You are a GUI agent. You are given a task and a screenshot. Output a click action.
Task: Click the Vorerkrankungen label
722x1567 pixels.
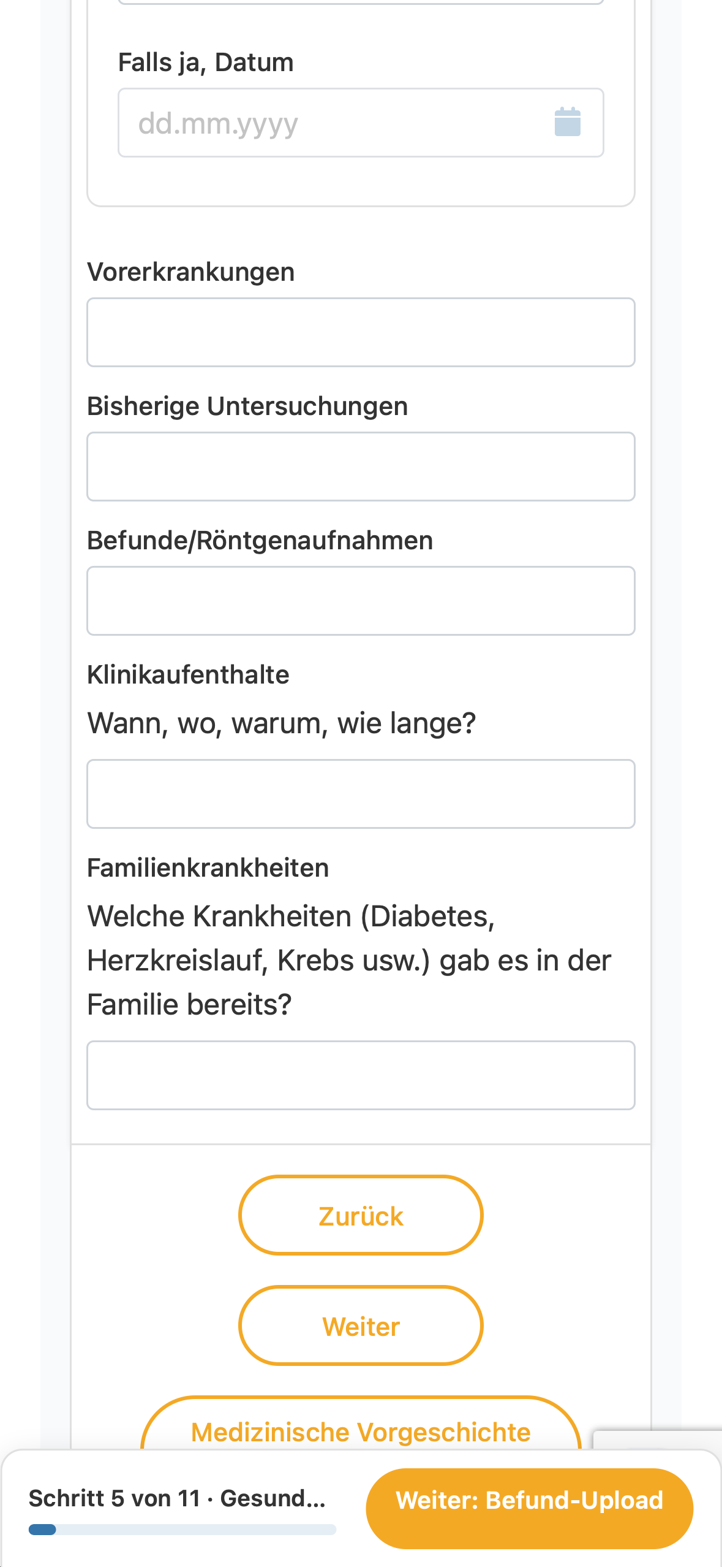tap(191, 272)
